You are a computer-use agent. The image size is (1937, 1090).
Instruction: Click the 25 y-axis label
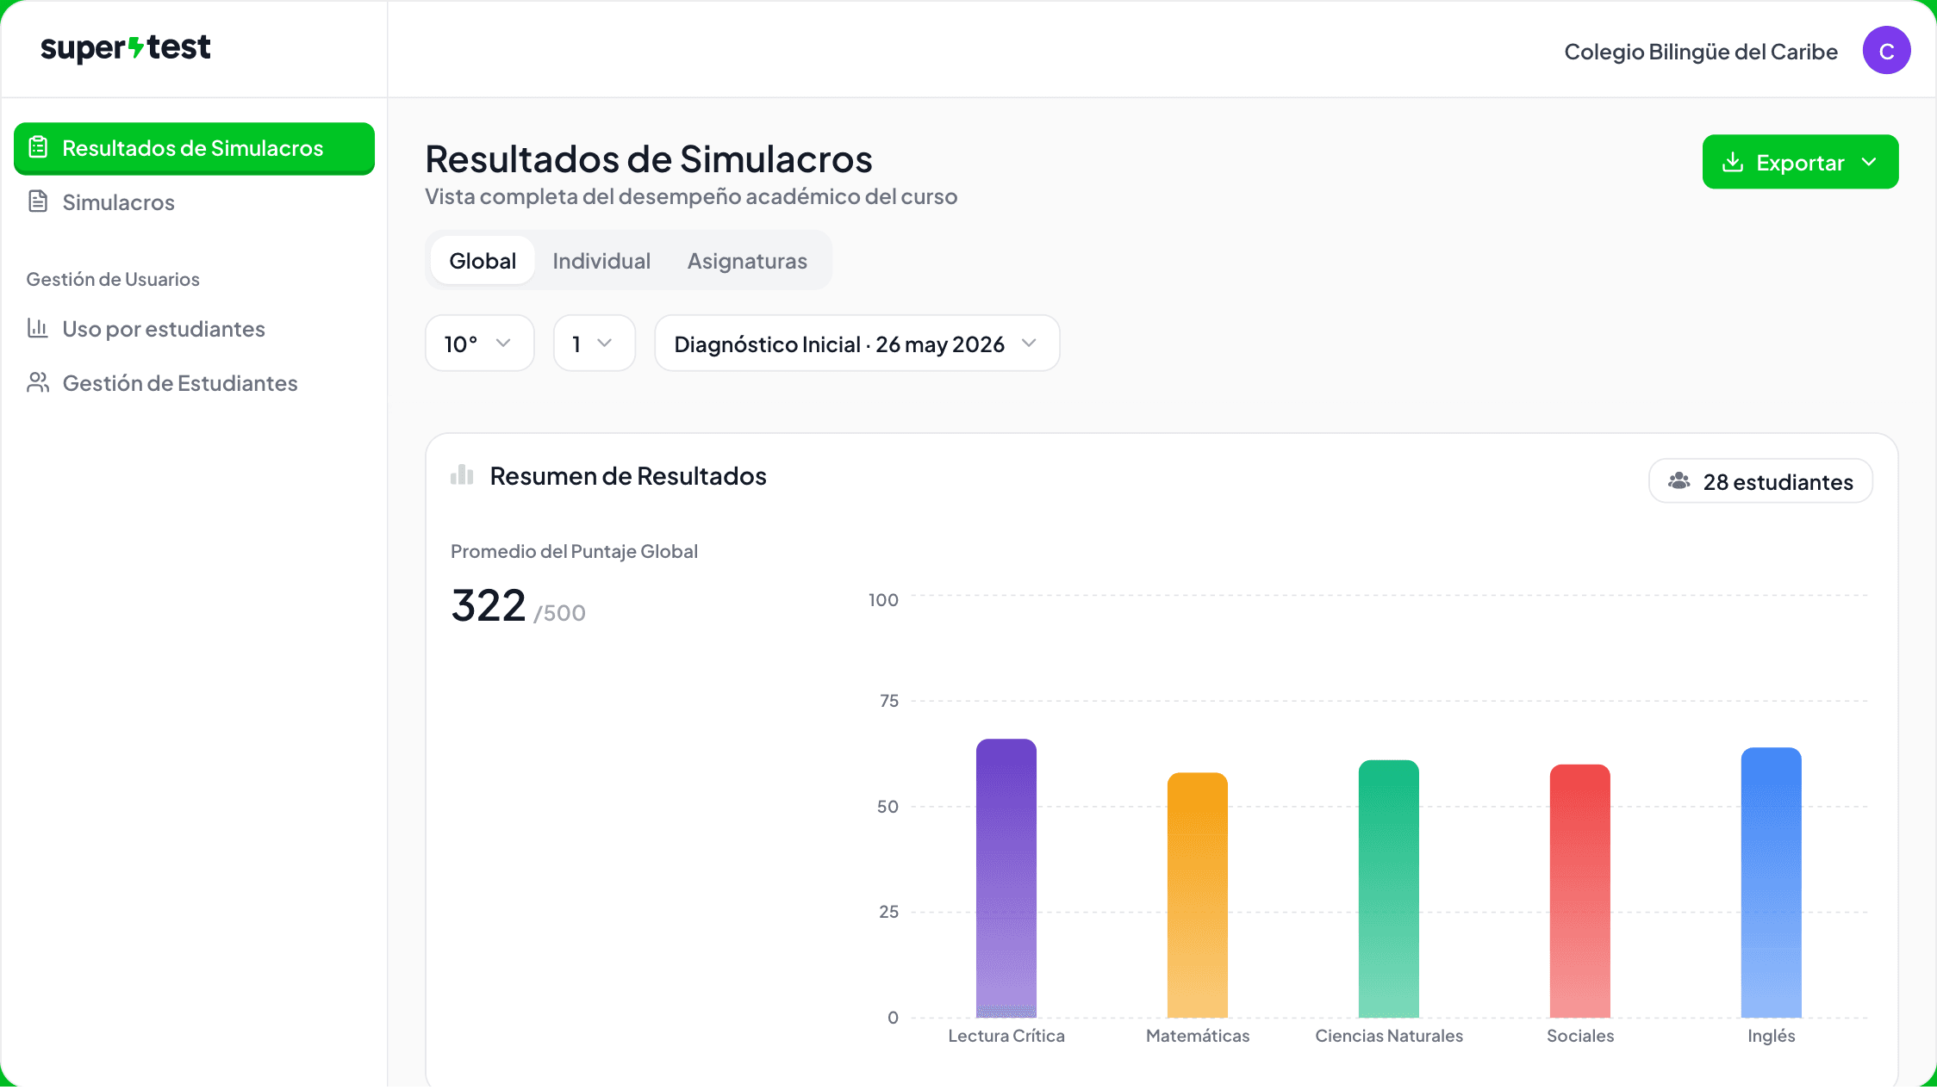[x=889, y=912]
